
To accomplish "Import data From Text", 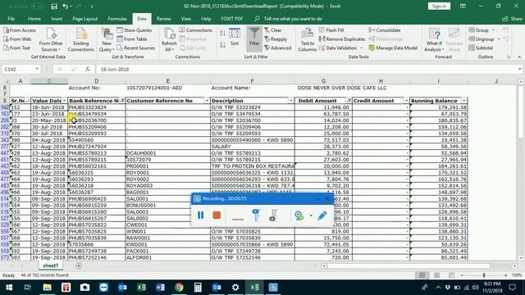I will point(16,48).
